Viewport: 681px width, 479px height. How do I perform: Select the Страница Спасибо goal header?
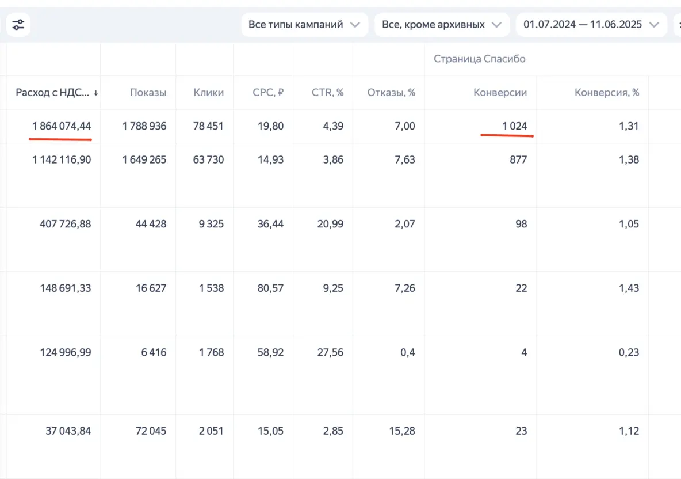[480, 59]
